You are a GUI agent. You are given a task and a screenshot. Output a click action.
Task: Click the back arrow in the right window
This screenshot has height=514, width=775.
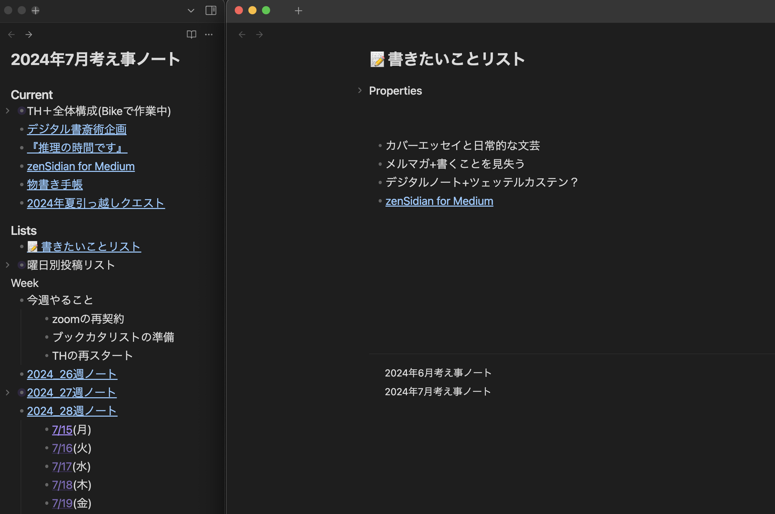242,34
